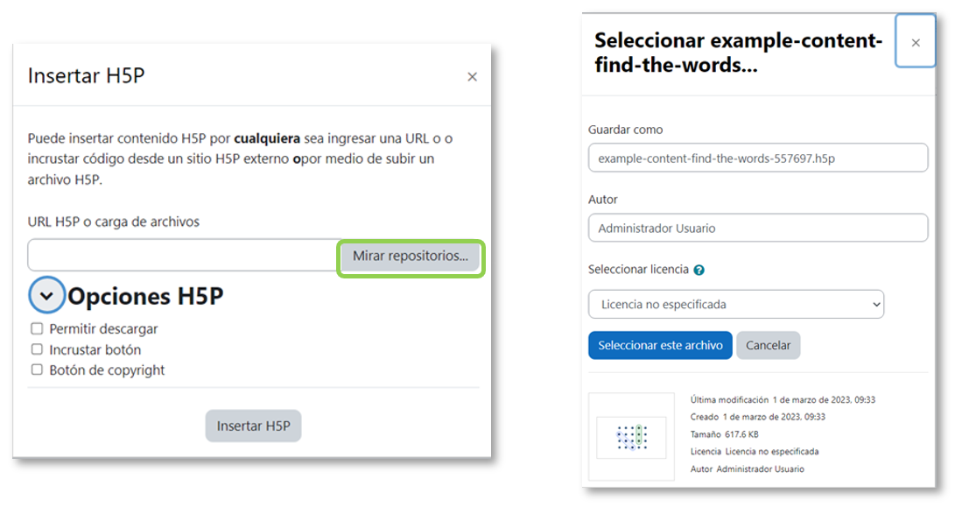The height and width of the screenshot is (507, 955).
Task: Click Seleccionar este archivo
Action: (x=660, y=345)
